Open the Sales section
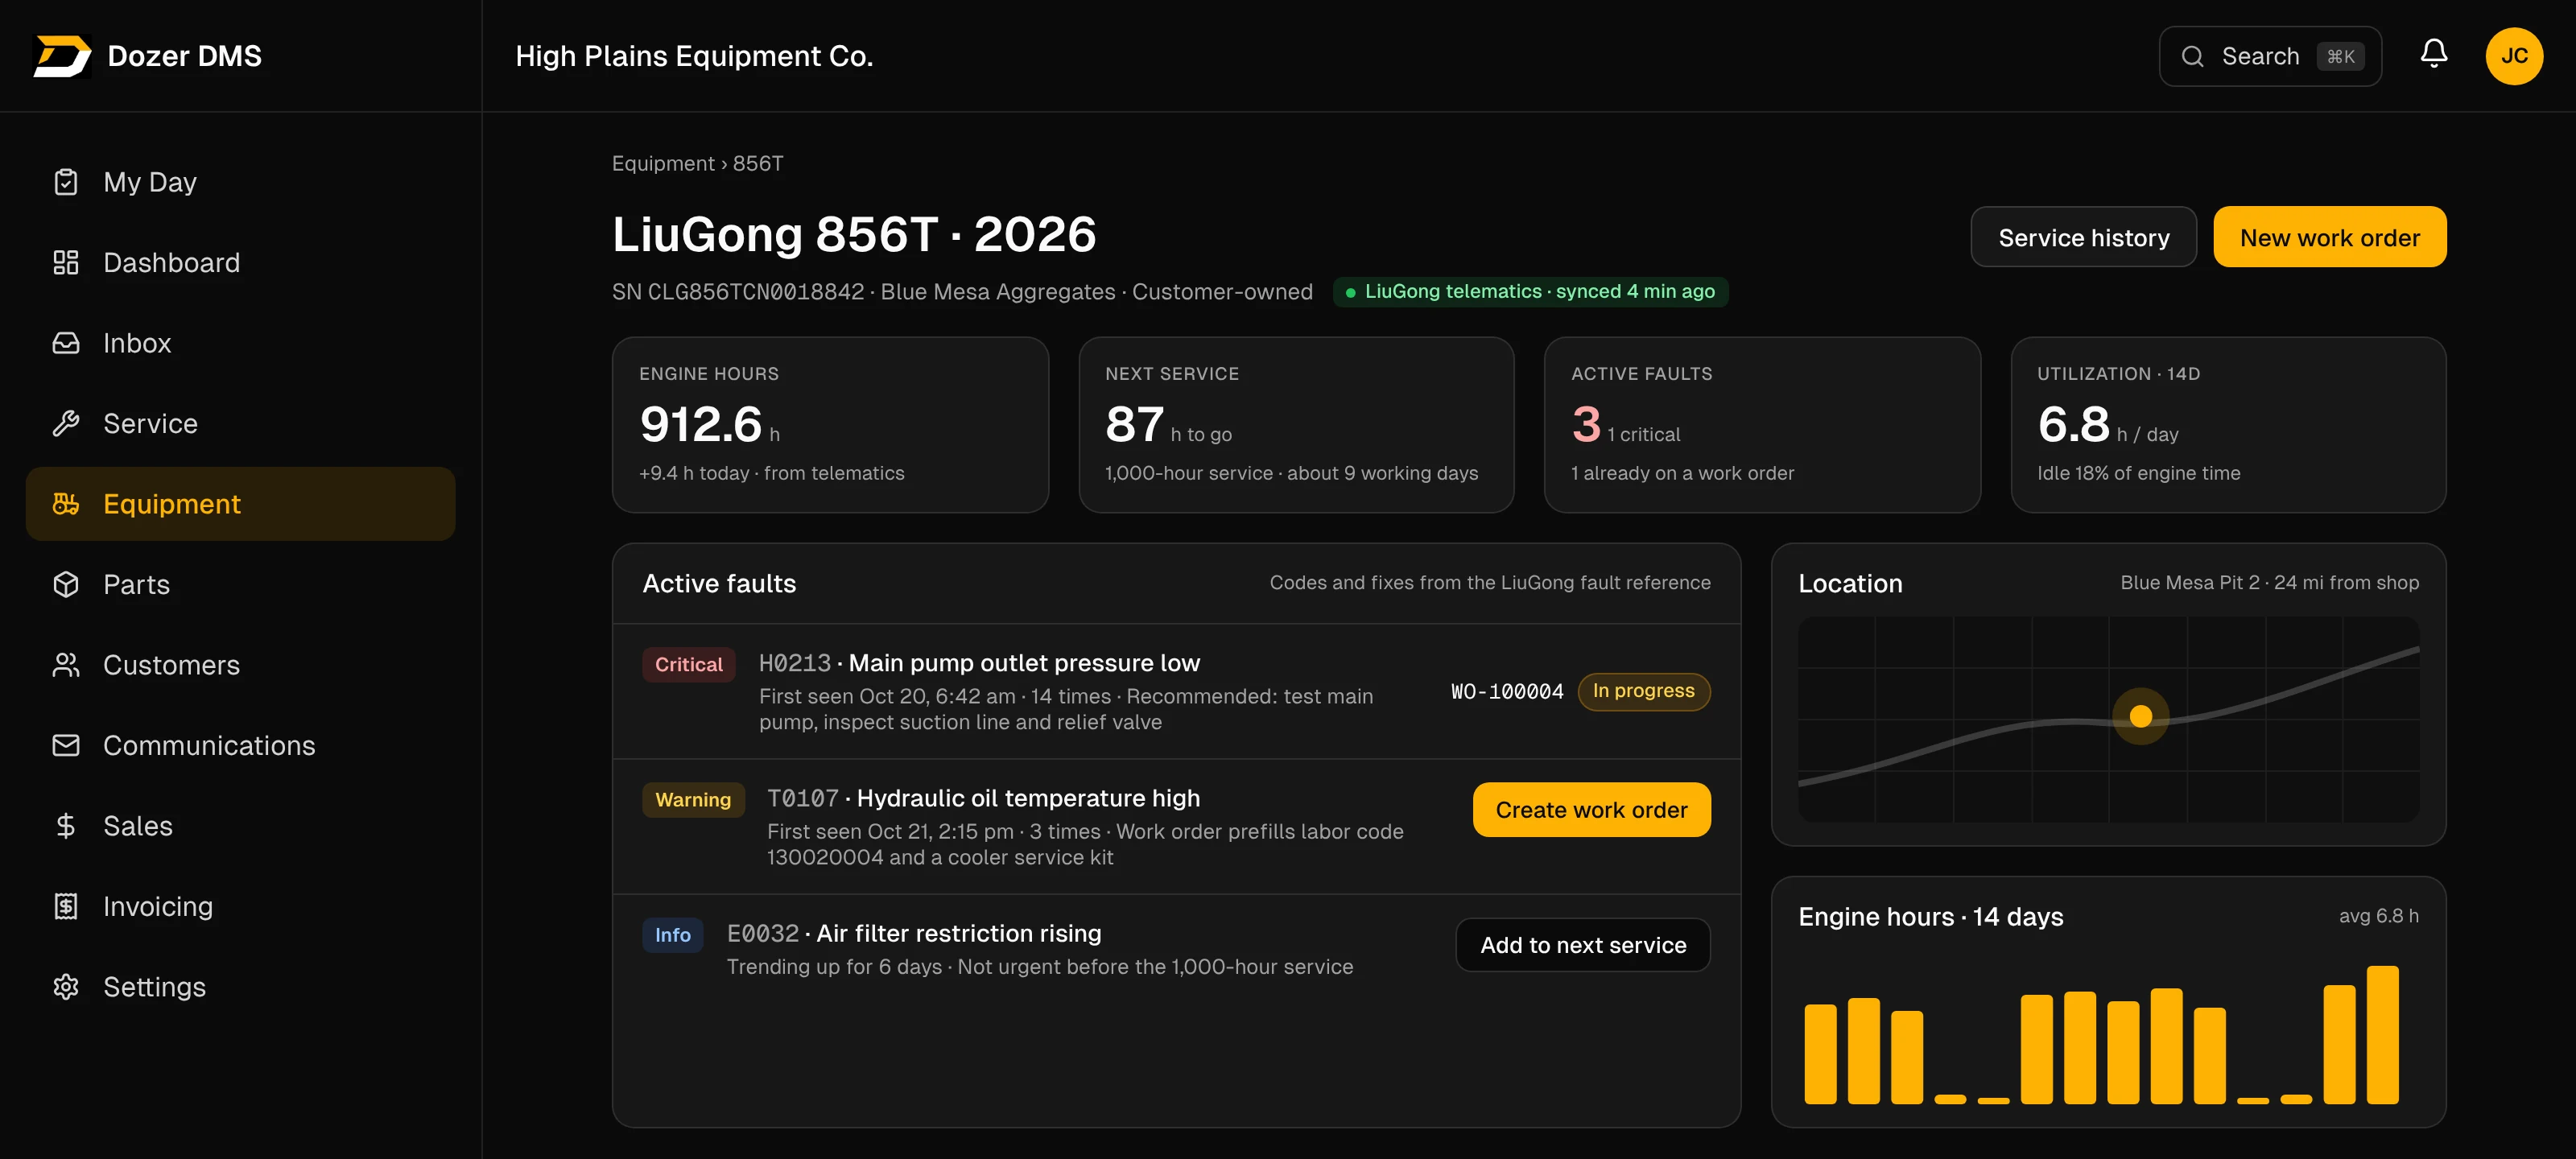 tap(240, 826)
